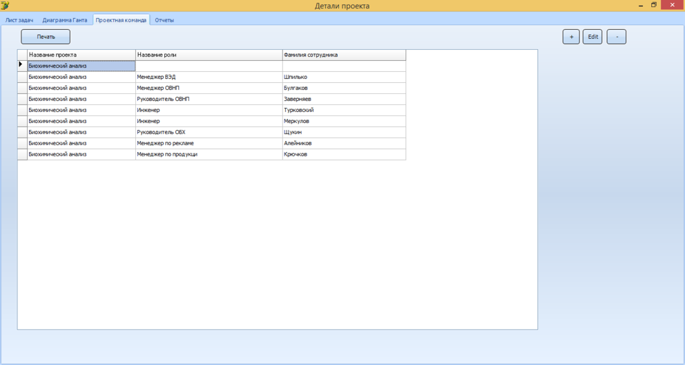The image size is (685, 365).
Task: Click the Печать button
Action: click(x=46, y=37)
